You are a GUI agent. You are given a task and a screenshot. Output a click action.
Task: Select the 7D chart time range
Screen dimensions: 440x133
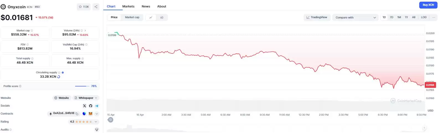pos(391,17)
